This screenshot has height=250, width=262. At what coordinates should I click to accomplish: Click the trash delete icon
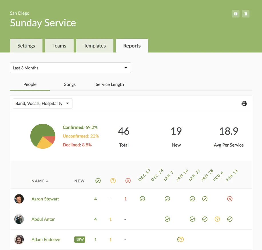coord(246,14)
